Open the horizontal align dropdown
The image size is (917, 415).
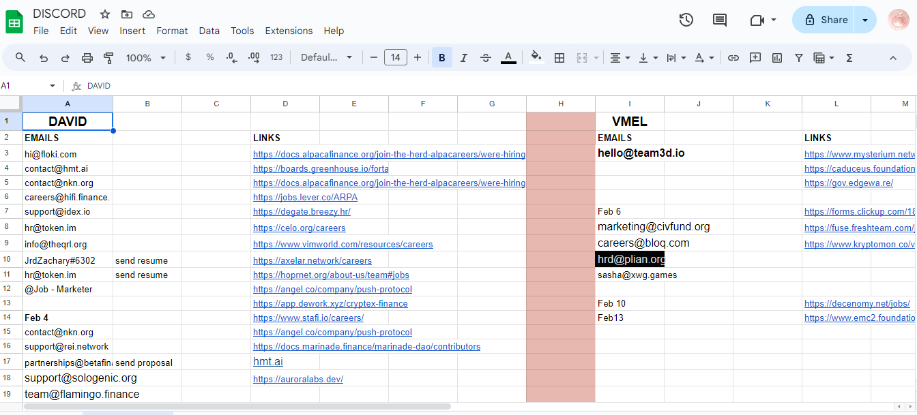pyautogui.click(x=620, y=58)
